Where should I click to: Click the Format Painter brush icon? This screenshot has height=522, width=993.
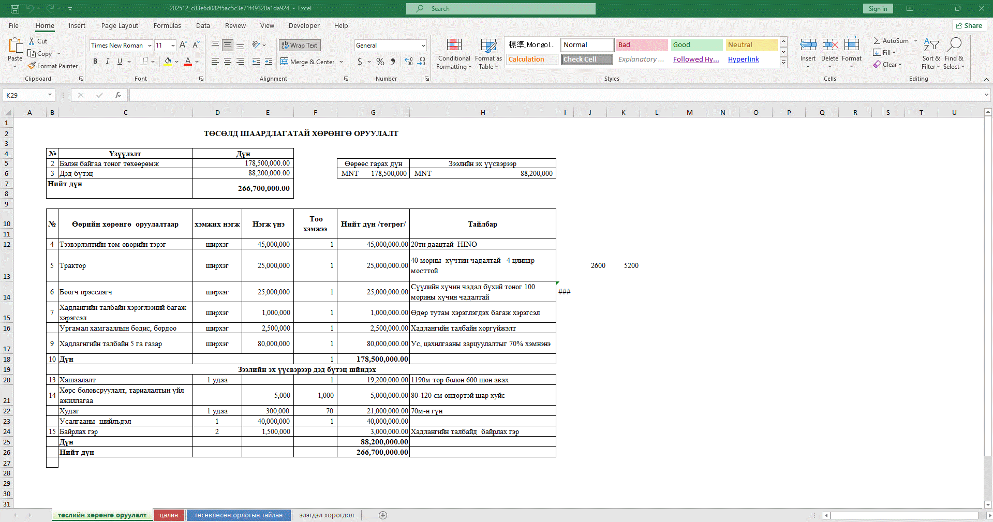tap(32, 66)
